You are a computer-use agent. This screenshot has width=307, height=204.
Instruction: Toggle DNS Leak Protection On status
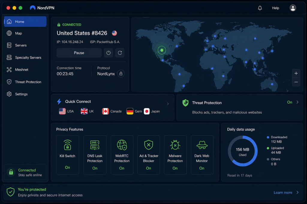tap(95, 168)
